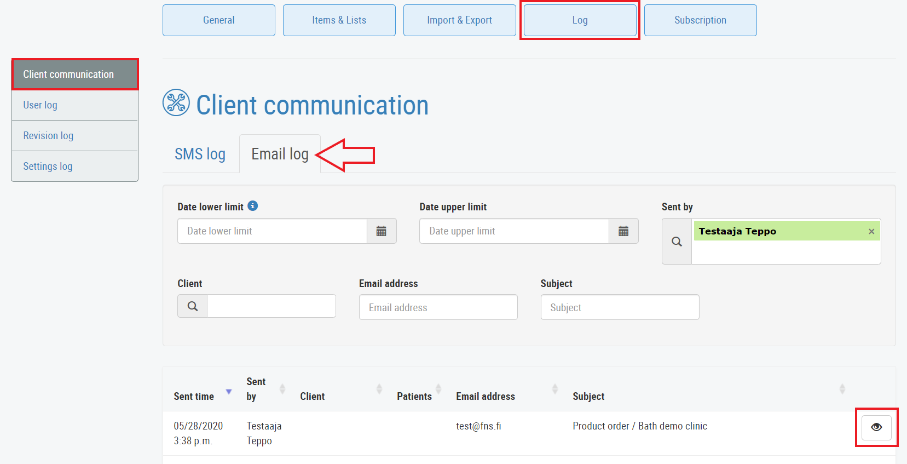Click into the Email address filter field
This screenshot has width=907, height=464.
click(438, 307)
